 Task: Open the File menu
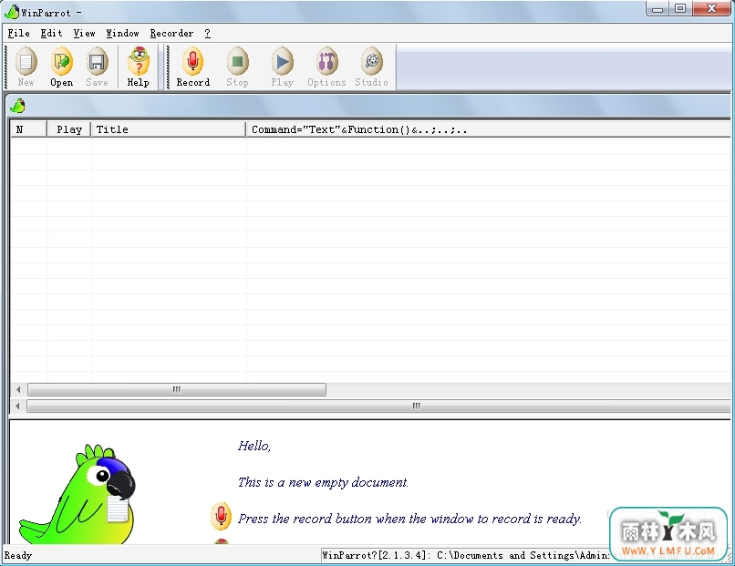coord(19,33)
